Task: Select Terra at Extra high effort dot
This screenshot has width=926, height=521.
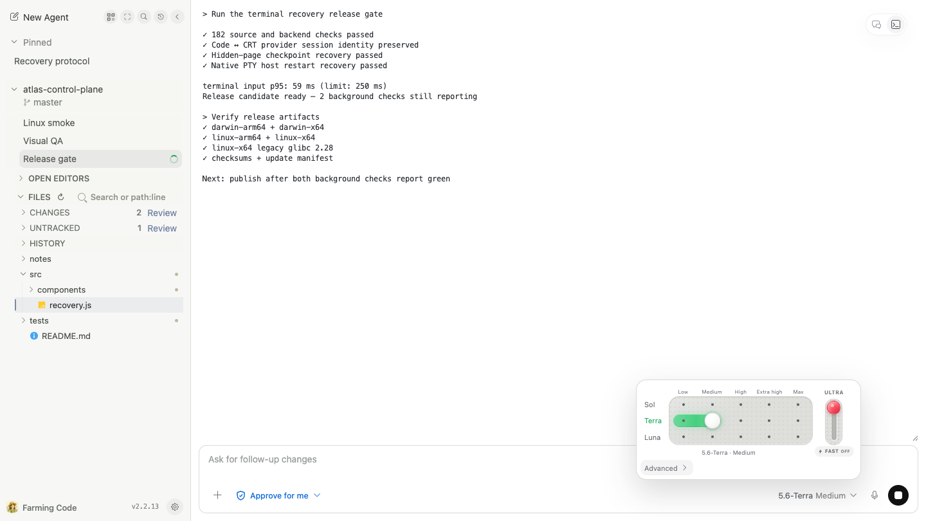Action: coord(769,421)
